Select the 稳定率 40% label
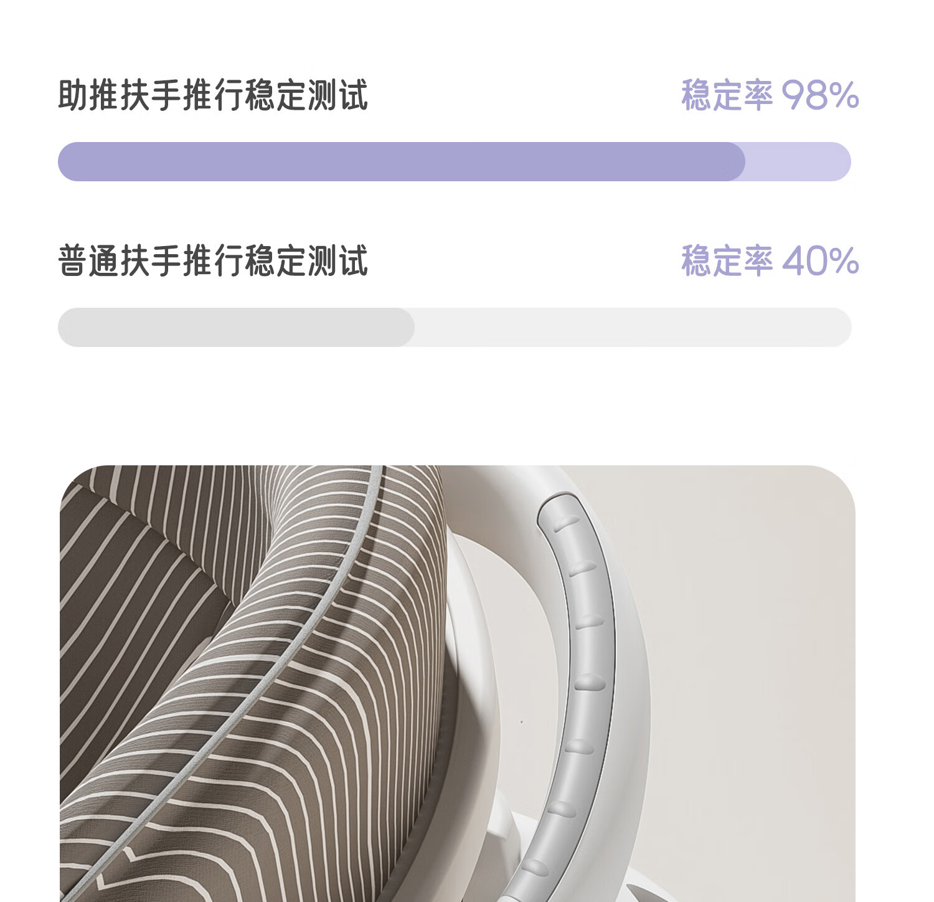Image resolution: width=934 pixels, height=902 pixels. (x=770, y=260)
